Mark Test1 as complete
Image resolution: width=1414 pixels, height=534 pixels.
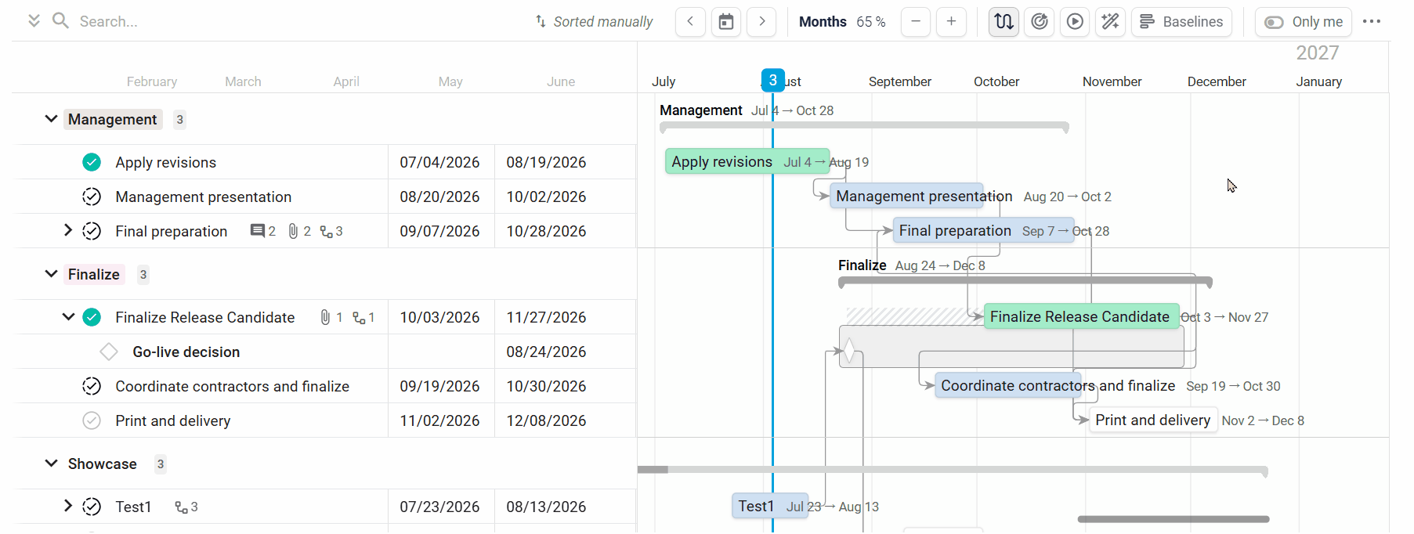pyautogui.click(x=92, y=507)
